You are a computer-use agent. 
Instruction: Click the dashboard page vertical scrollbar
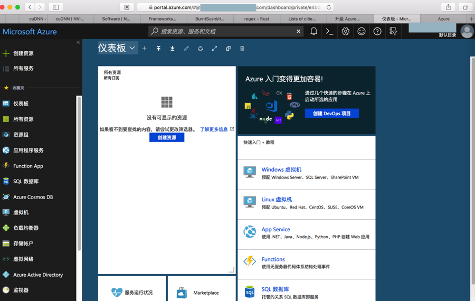point(472,171)
